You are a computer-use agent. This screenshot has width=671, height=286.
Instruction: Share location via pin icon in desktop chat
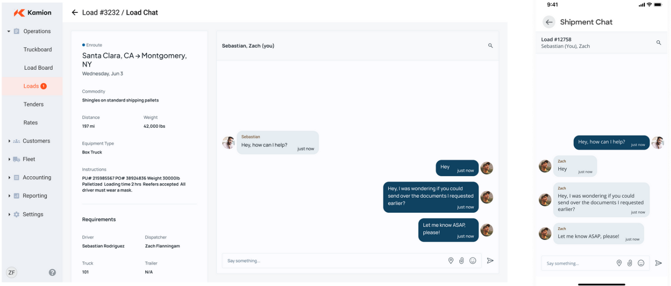click(x=451, y=261)
